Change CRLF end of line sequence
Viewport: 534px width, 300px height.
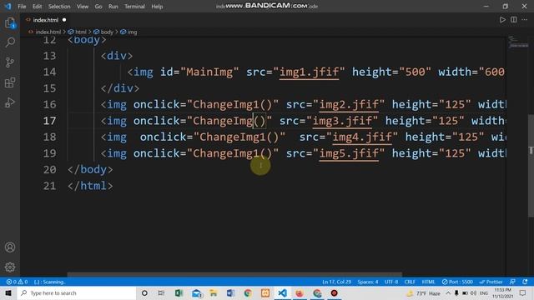410,282
